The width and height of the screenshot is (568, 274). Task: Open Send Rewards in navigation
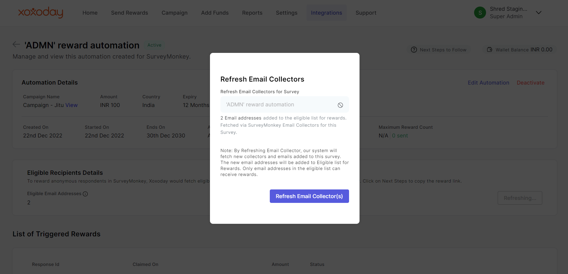click(130, 13)
